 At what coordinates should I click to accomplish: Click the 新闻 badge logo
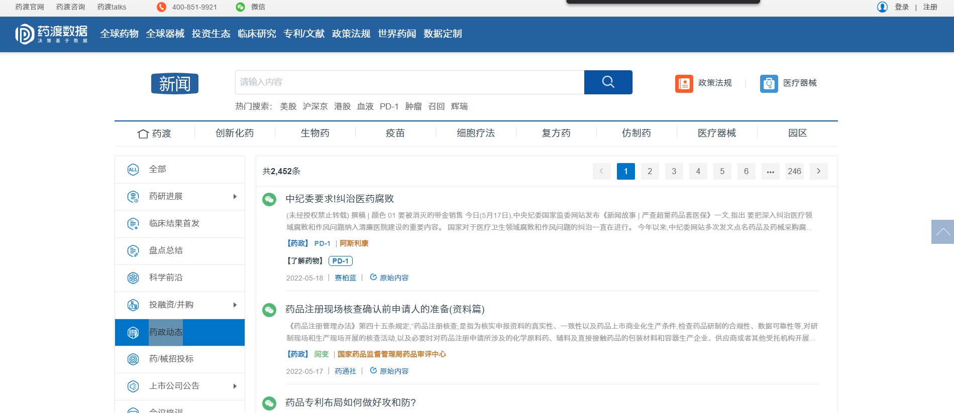(x=175, y=83)
